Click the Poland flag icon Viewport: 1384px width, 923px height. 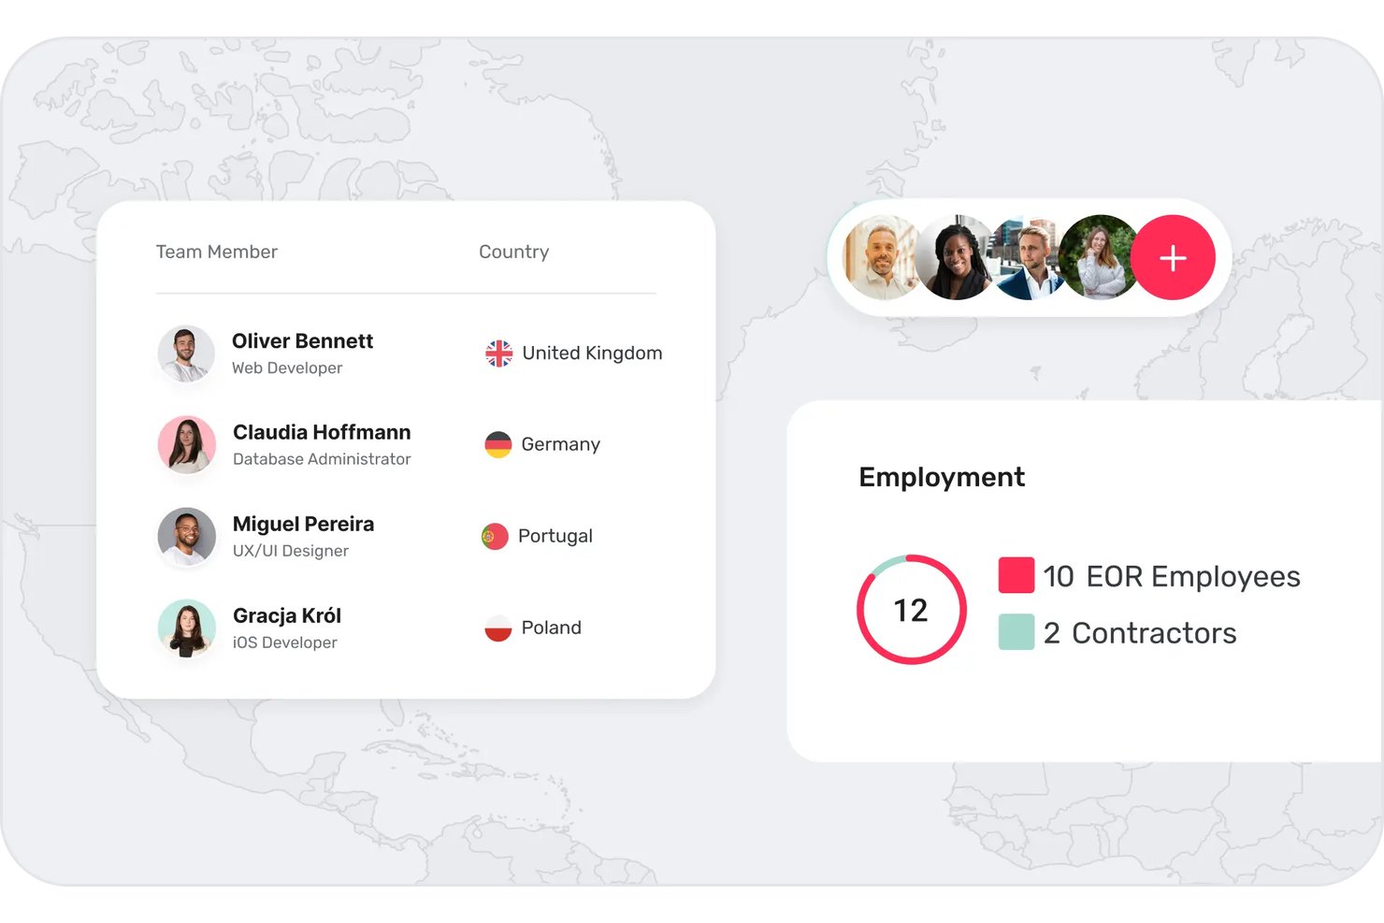[498, 628]
